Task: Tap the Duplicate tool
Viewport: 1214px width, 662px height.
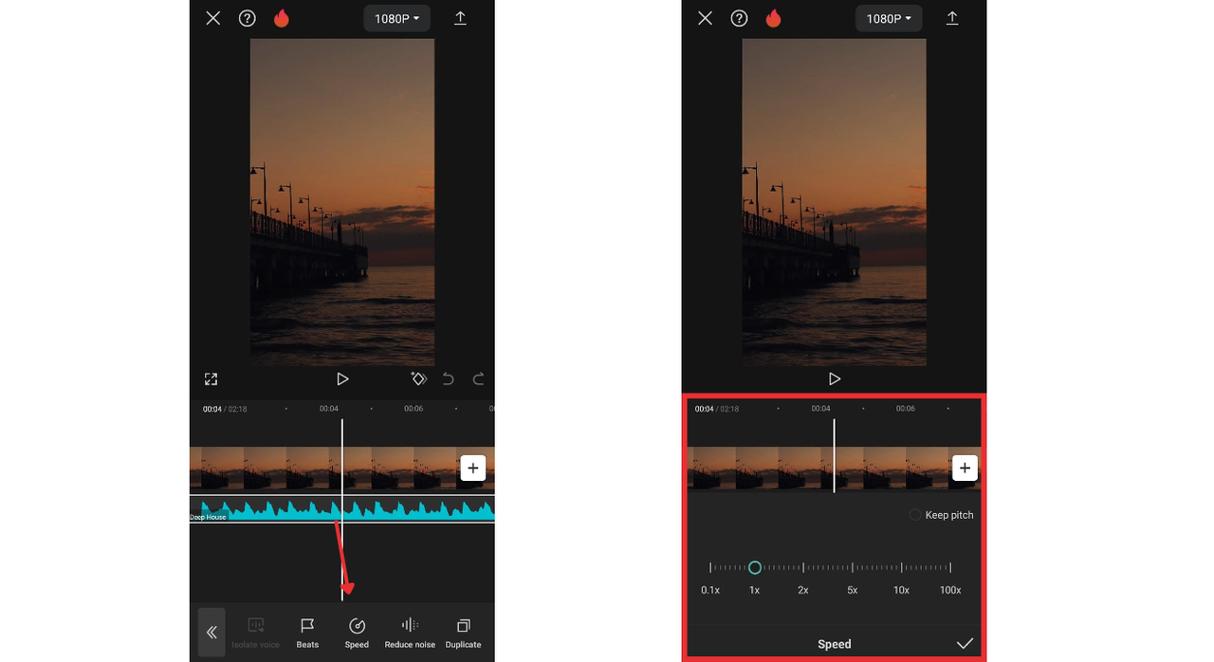Action: tap(463, 633)
